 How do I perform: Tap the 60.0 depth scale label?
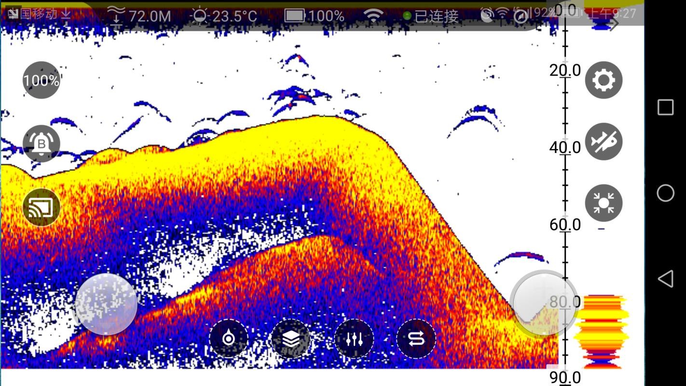[x=565, y=224]
